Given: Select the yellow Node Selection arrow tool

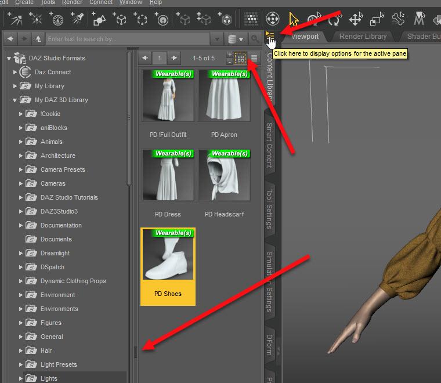Looking at the screenshot, I should 294,19.
